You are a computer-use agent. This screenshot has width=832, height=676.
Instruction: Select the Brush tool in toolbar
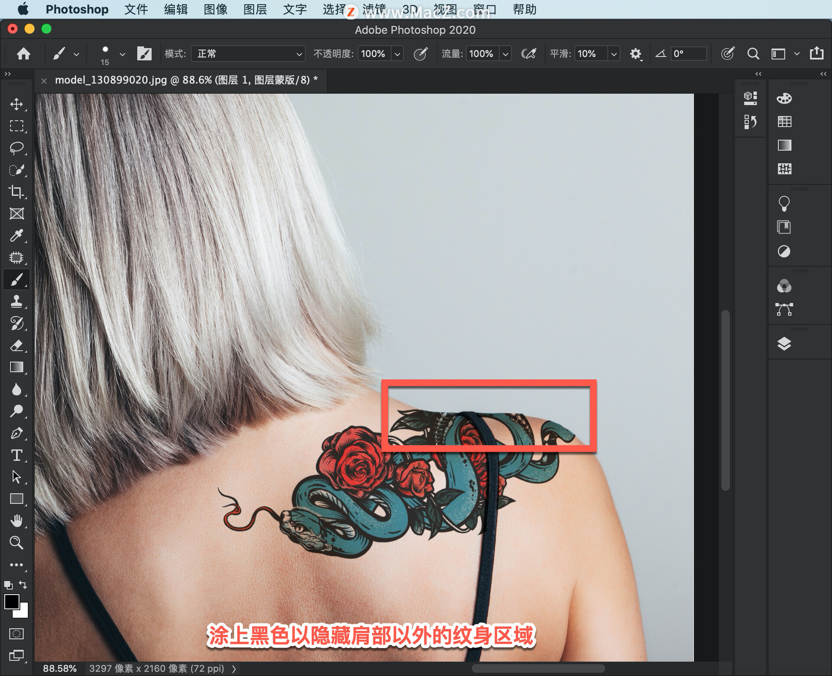(16, 280)
